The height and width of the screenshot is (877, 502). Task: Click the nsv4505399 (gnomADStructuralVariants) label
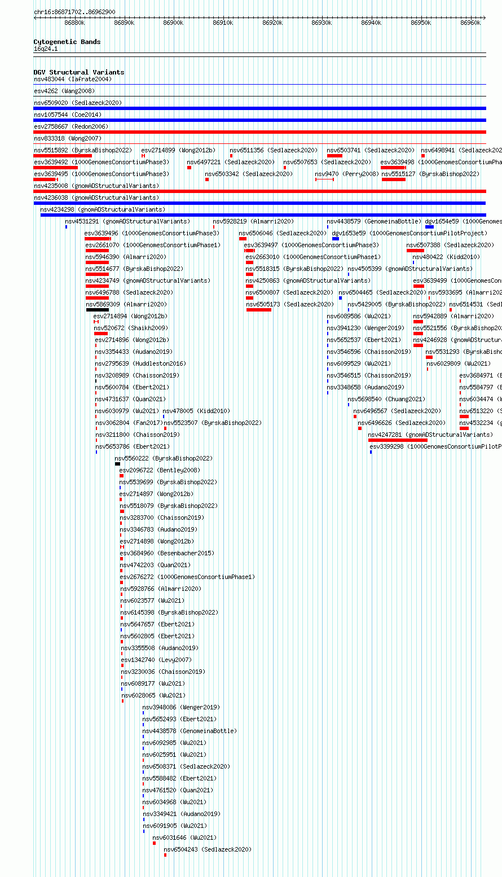(x=410, y=269)
